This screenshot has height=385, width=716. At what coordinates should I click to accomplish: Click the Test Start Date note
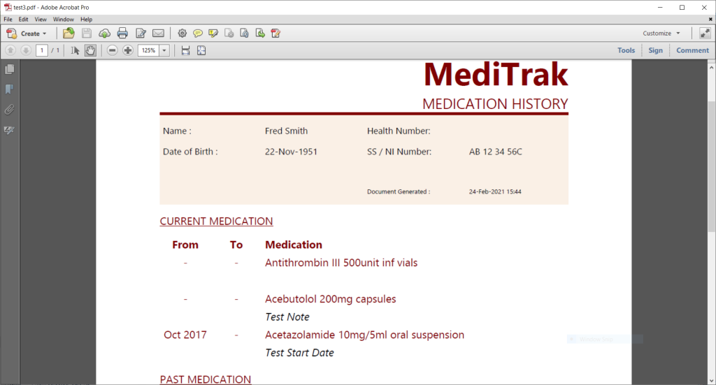299,353
